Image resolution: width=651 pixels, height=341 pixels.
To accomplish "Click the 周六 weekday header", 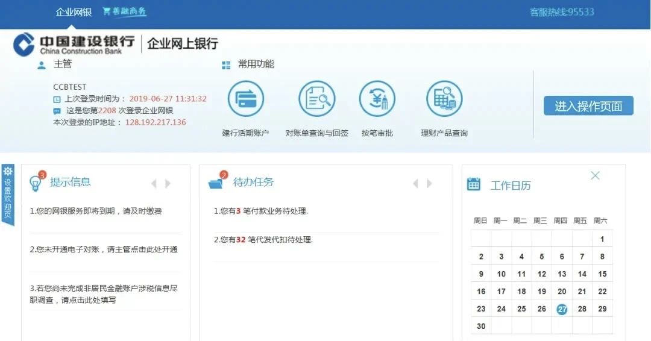I will [x=600, y=221].
